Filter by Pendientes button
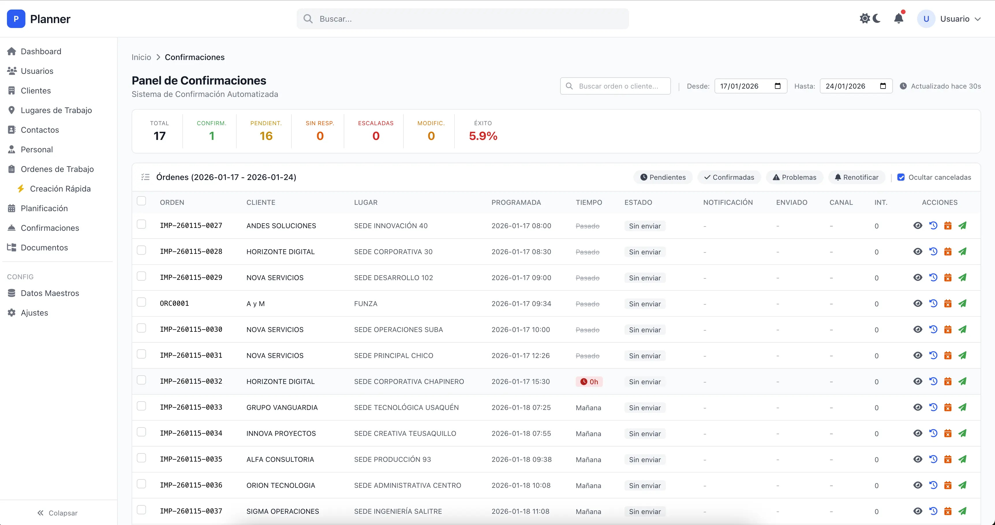The width and height of the screenshot is (995, 525). (663, 177)
